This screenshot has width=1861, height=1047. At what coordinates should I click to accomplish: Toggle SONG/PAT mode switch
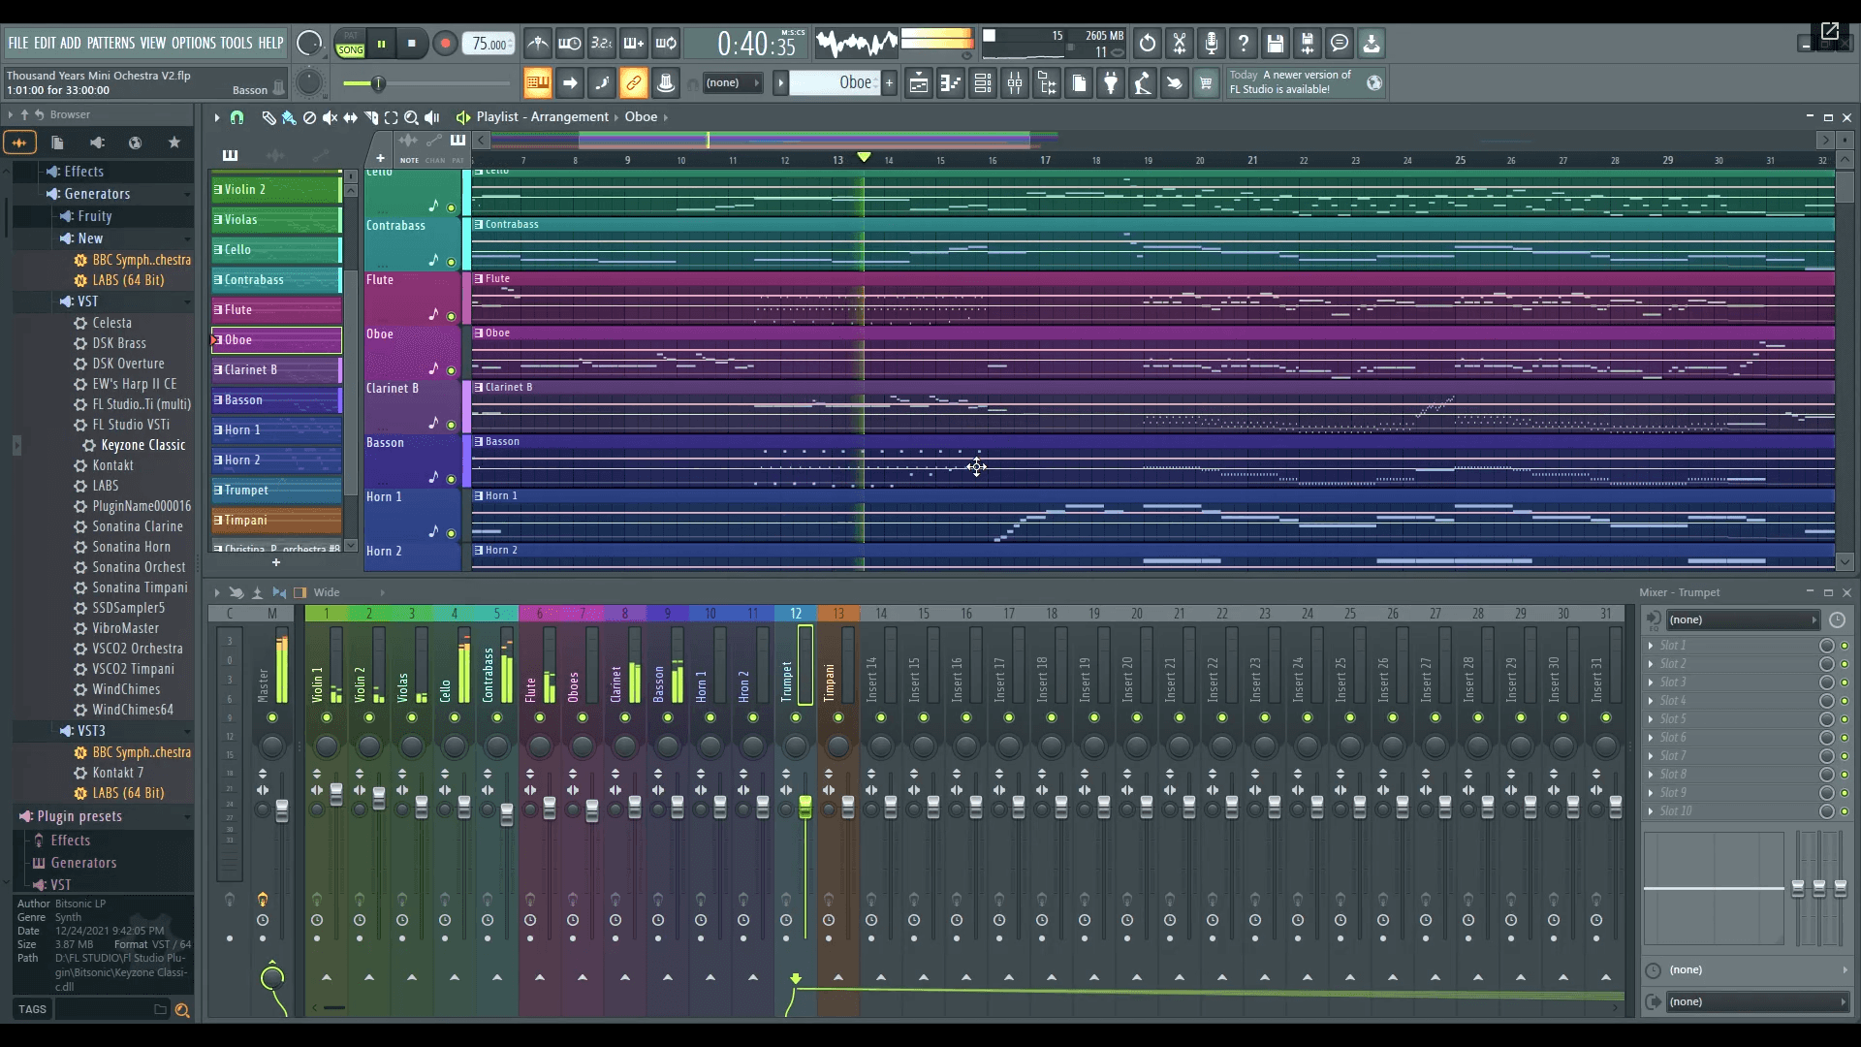point(351,44)
